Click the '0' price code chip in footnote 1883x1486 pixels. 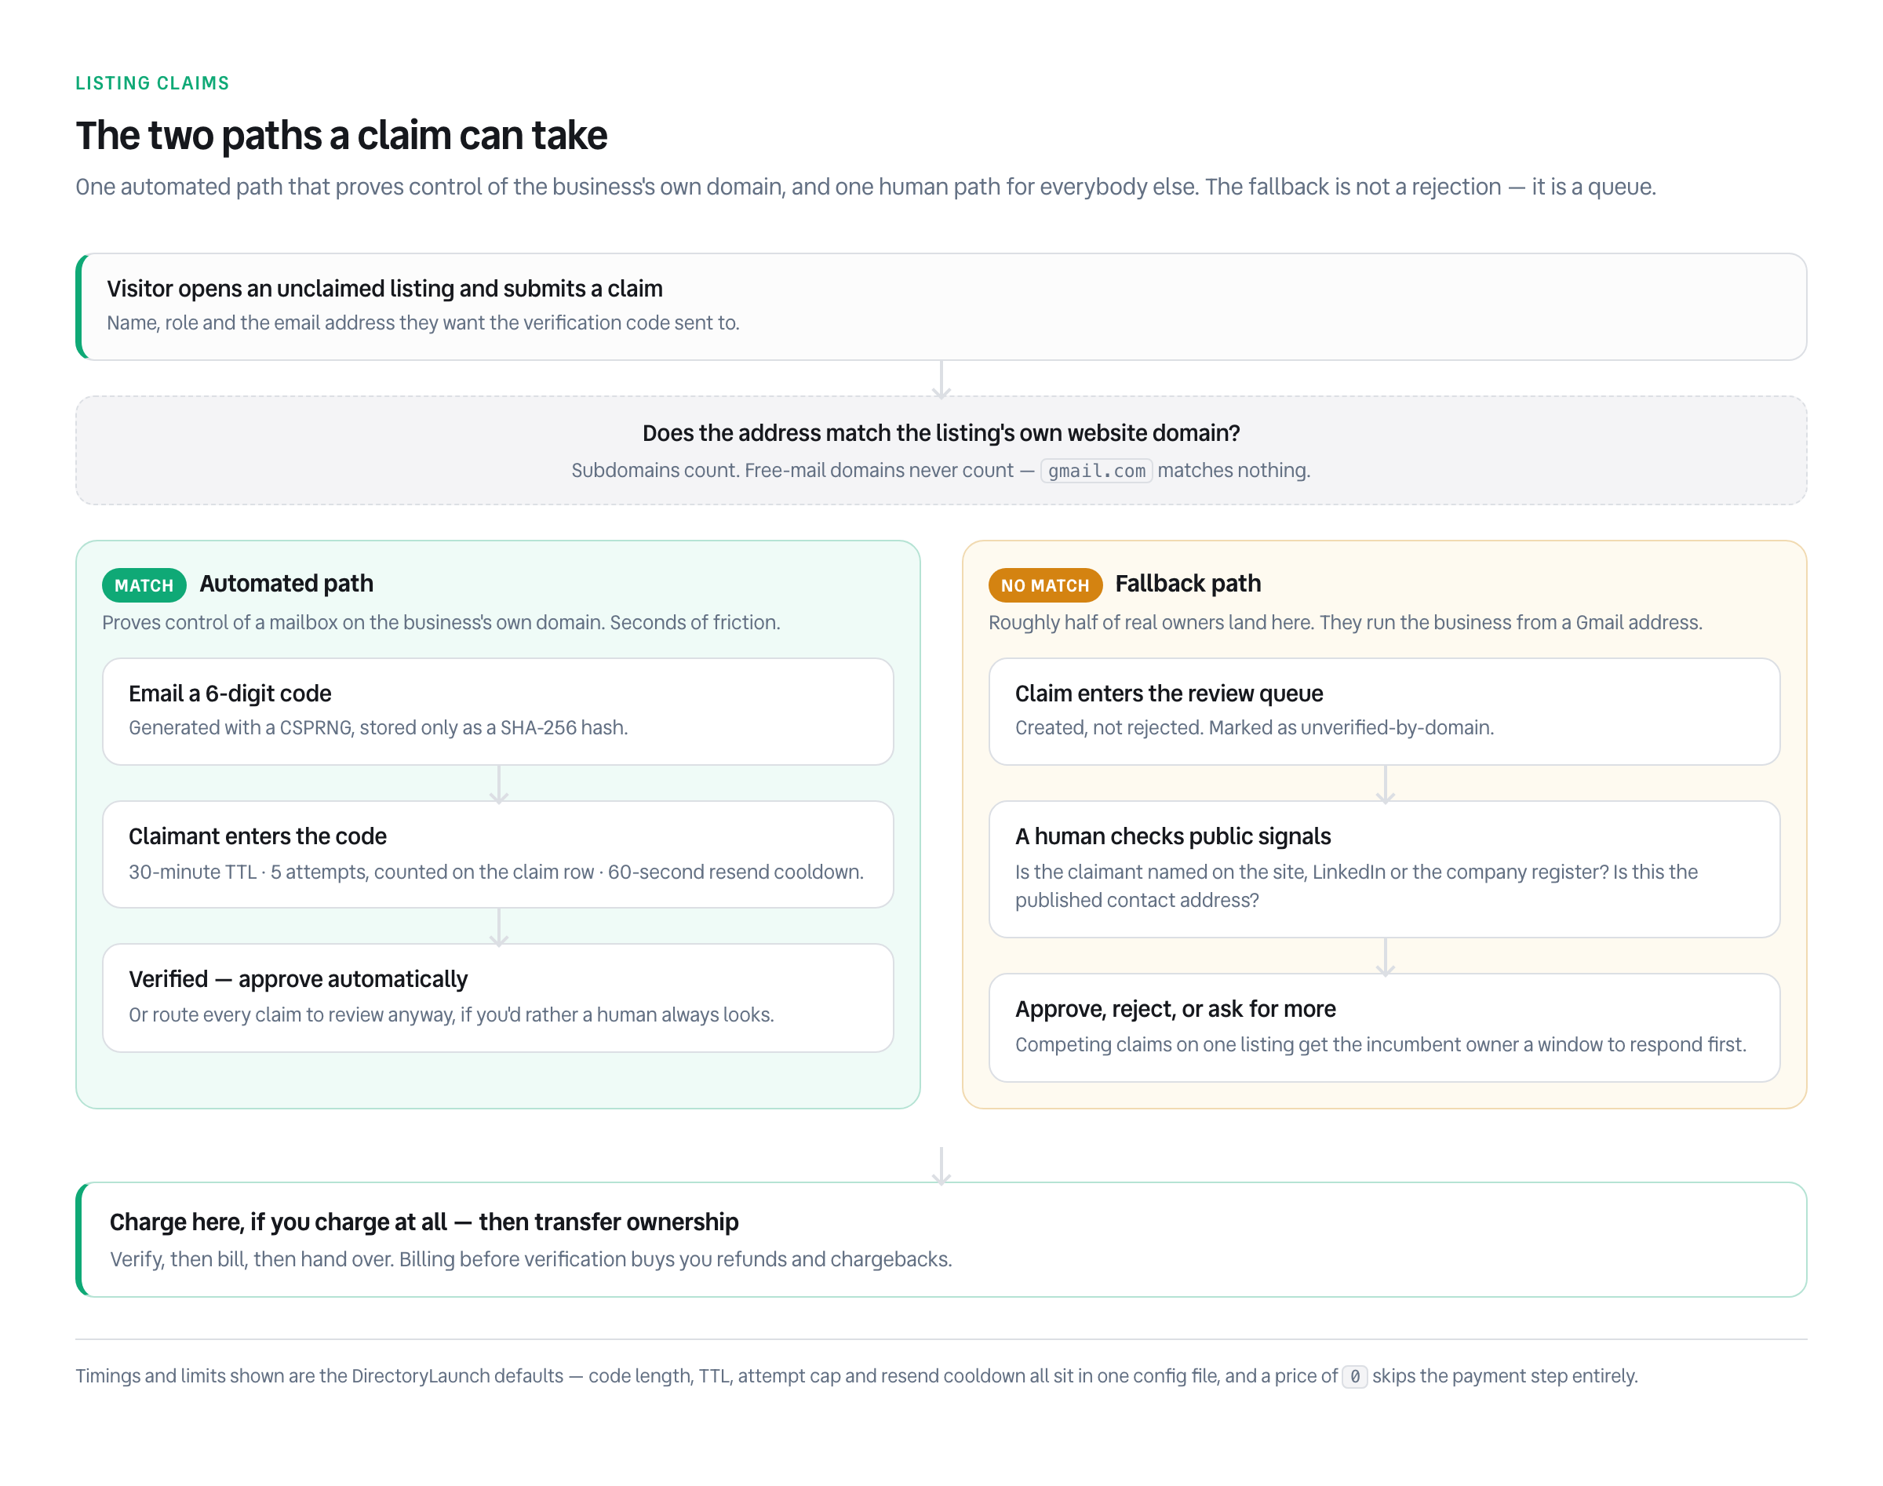[1354, 1376]
